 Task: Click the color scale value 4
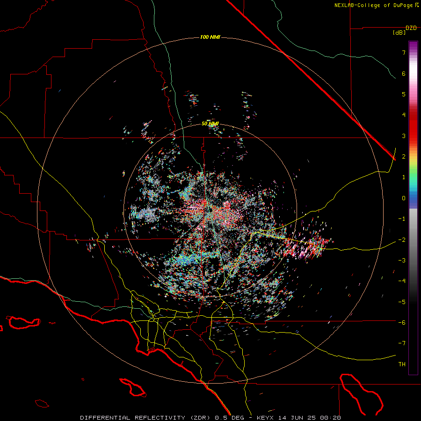tap(404, 115)
